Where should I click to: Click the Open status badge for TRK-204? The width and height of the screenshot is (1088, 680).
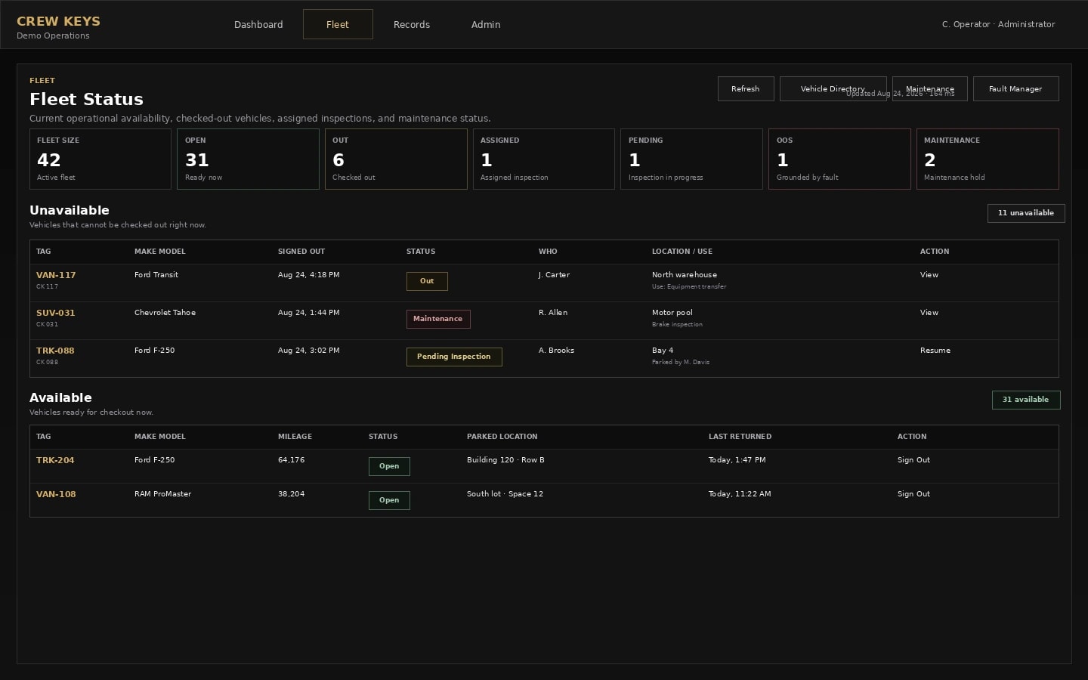pyautogui.click(x=389, y=466)
